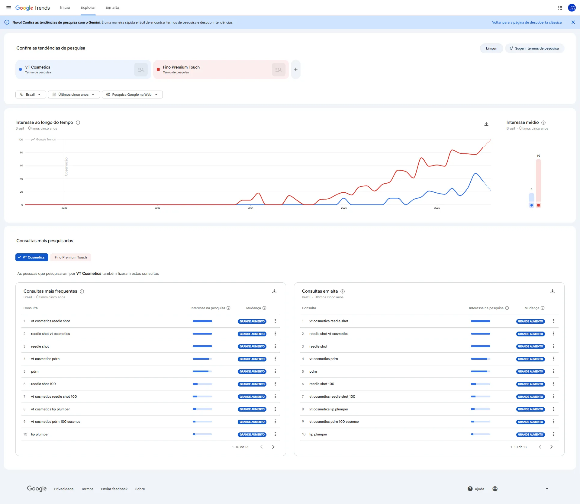The width and height of the screenshot is (580, 504).
Task: Click Sugerir termos de pesquisa
Action: 535,48
